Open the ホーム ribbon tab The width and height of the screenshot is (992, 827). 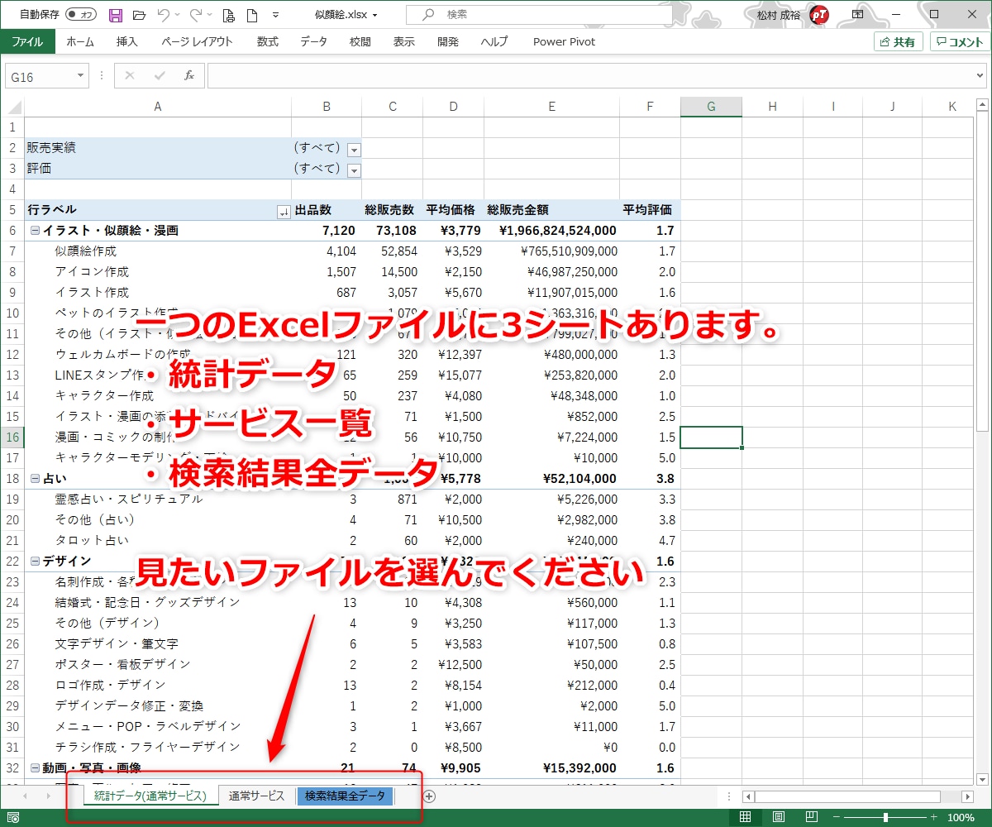(x=80, y=41)
